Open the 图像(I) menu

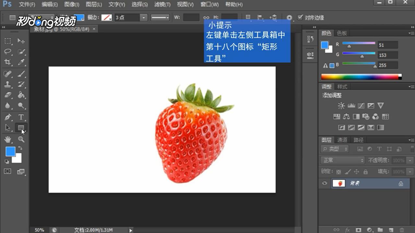72,5
